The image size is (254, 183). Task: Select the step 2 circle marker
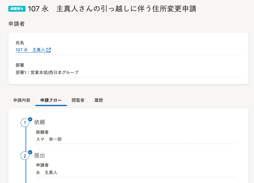[25, 156]
